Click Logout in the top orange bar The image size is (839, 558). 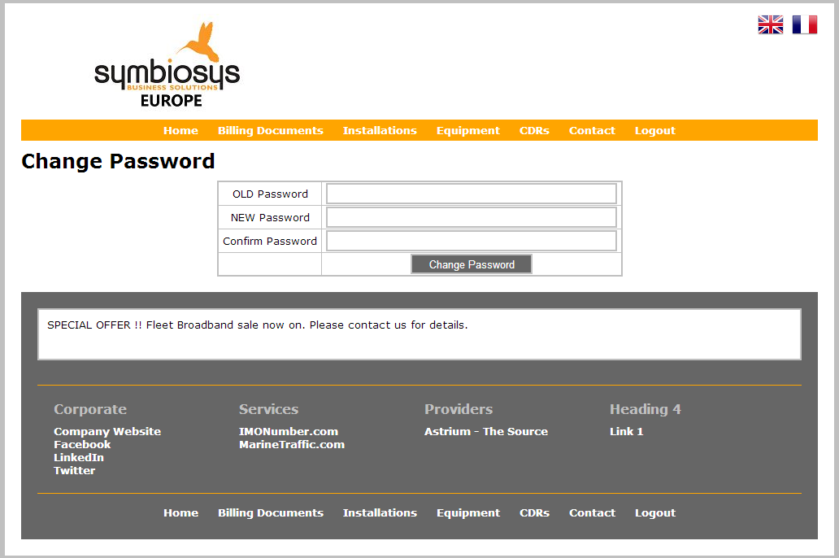point(654,131)
